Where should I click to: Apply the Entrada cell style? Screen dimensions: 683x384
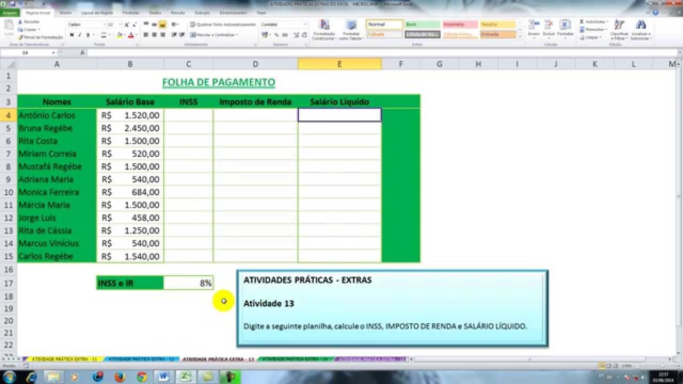pos(498,34)
